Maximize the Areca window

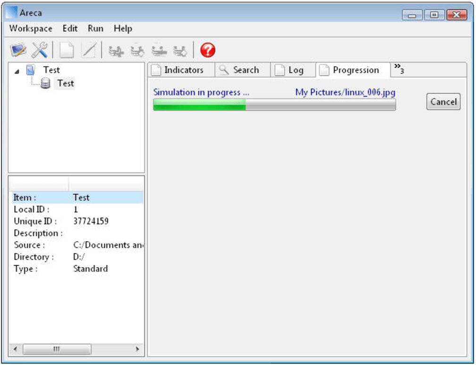(x=434, y=15)
